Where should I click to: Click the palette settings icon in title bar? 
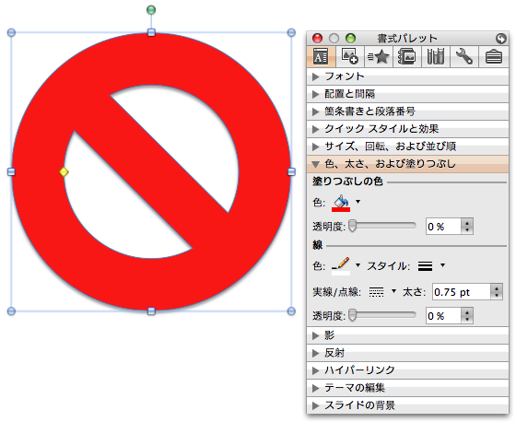tap(501, 39)
